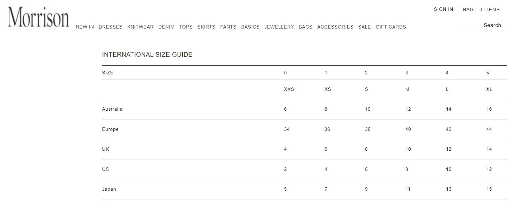Click the International Size Guide heading

click(x=147, y=55)
